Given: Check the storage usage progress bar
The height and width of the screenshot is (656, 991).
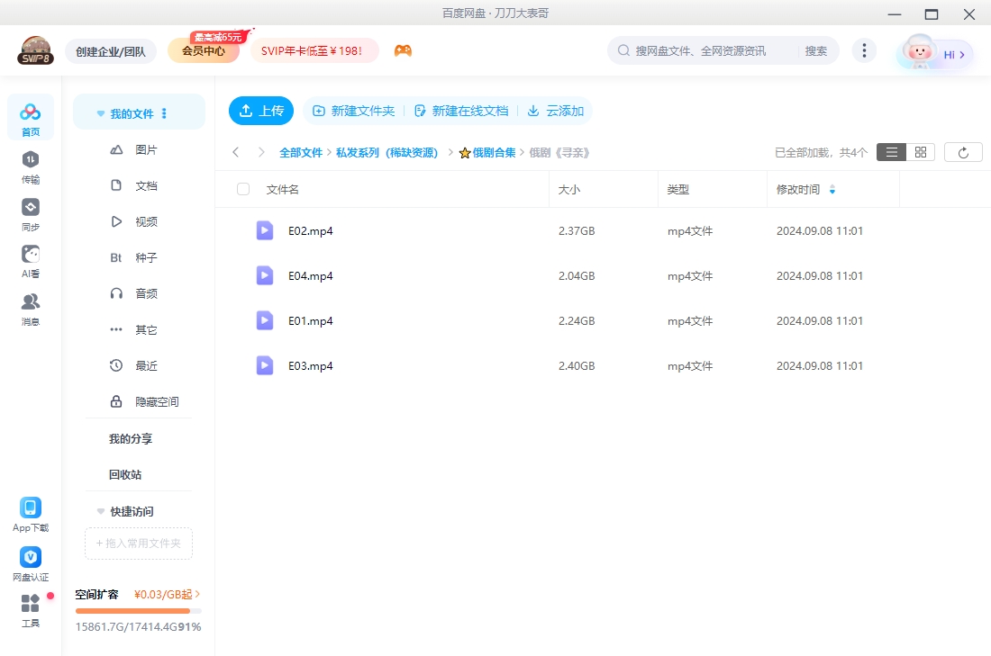Looking at the screenshot, I should pos(138,609).
